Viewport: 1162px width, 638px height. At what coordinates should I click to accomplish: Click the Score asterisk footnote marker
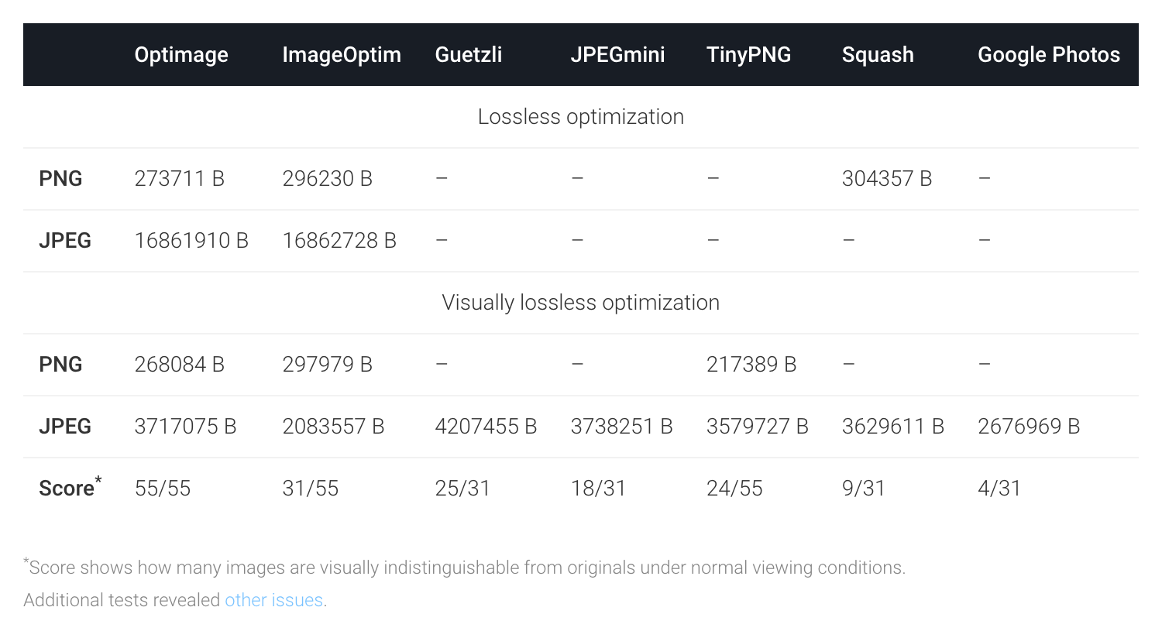(98, 478)
